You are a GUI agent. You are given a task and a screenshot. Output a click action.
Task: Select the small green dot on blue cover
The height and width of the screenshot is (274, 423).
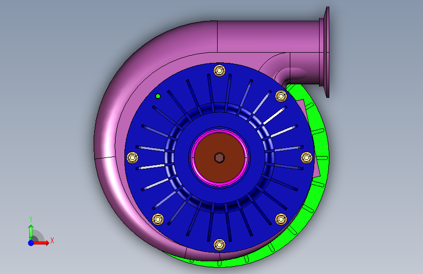[158, 96]
